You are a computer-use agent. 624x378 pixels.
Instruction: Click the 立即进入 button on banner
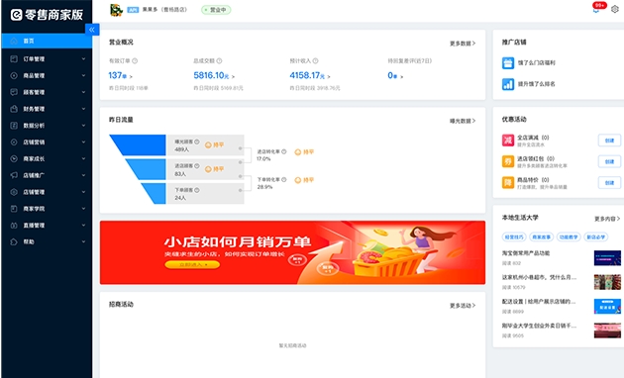coord(192,265)
